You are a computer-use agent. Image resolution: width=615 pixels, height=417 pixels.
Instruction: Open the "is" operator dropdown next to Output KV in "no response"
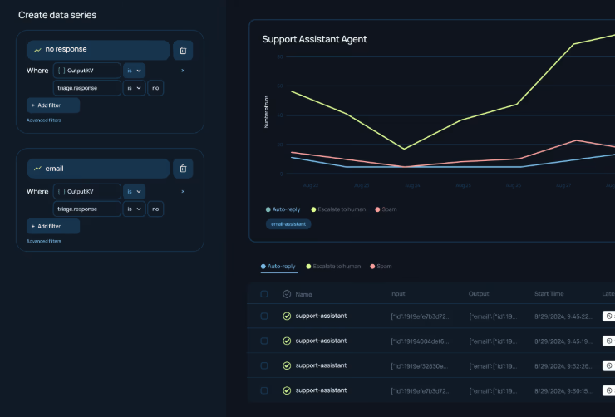[134, 71]
